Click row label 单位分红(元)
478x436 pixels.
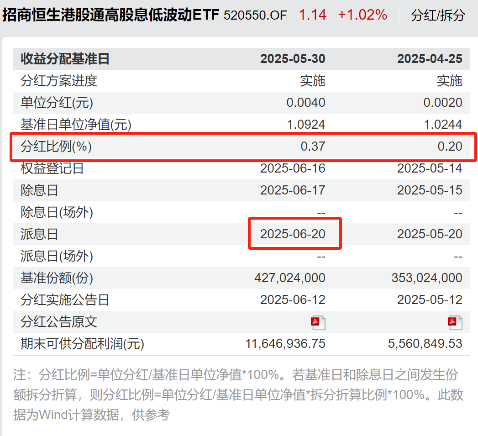pos(57,103)
